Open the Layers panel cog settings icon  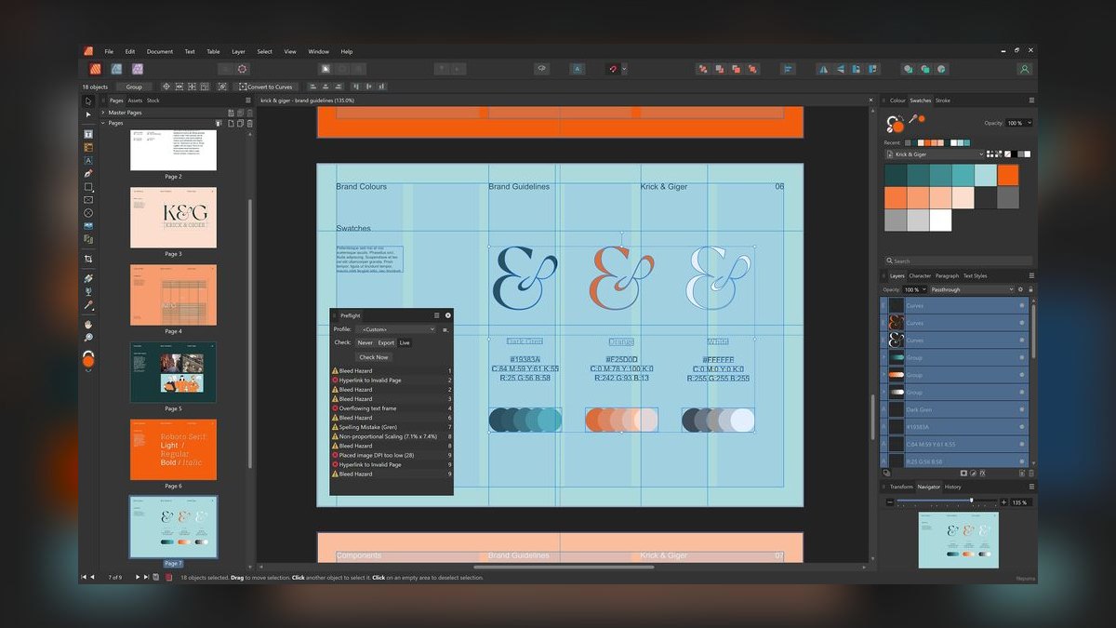[x=1022, y=289]
